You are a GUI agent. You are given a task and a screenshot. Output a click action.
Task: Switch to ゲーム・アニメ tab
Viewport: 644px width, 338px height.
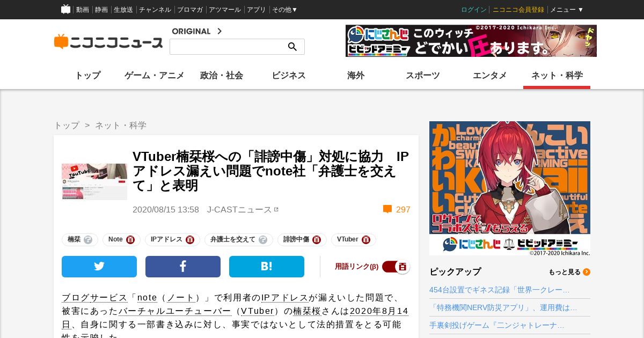[x=155, y=76]
